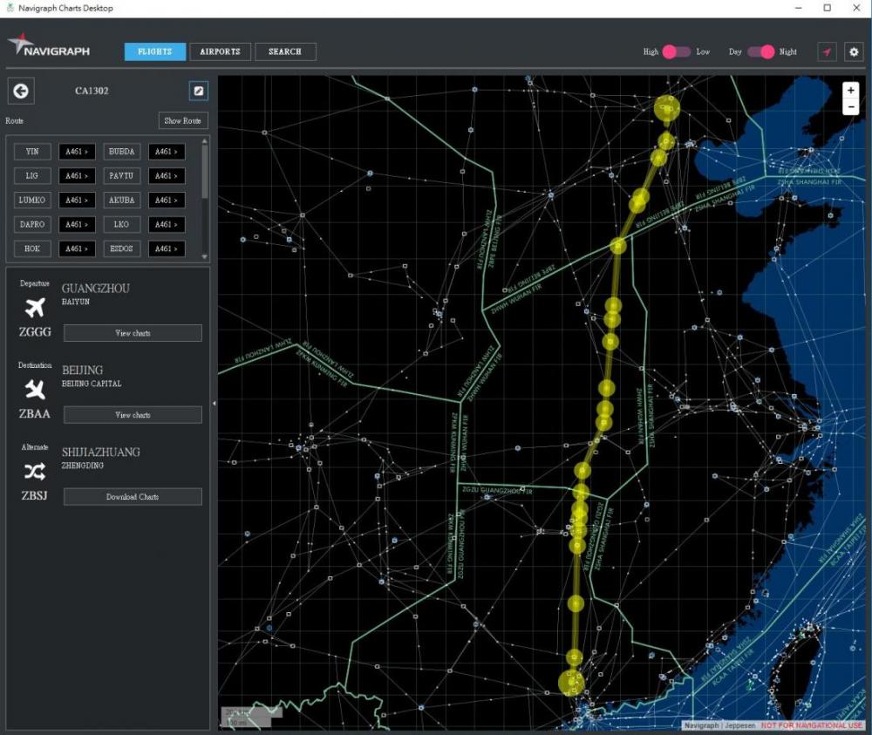
Task: Collapse the side panel with the arrow handle
Action: 215,403
